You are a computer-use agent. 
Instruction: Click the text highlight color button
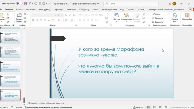point(66,20)
